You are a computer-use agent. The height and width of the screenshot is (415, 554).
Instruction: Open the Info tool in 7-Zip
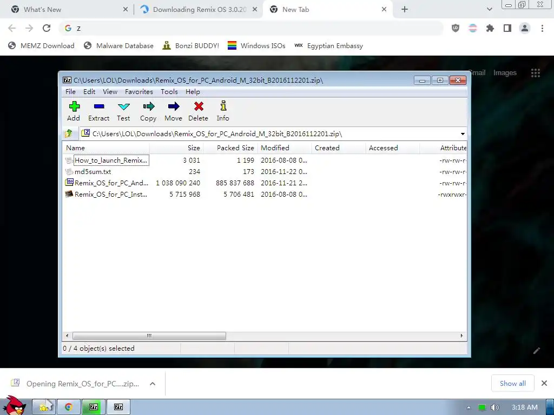[223, 111]
